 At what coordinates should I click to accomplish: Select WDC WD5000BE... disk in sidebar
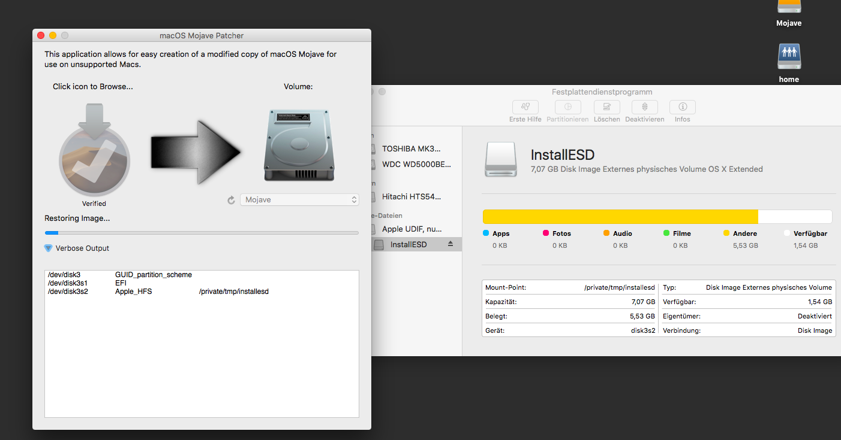(x=416, y=164)
